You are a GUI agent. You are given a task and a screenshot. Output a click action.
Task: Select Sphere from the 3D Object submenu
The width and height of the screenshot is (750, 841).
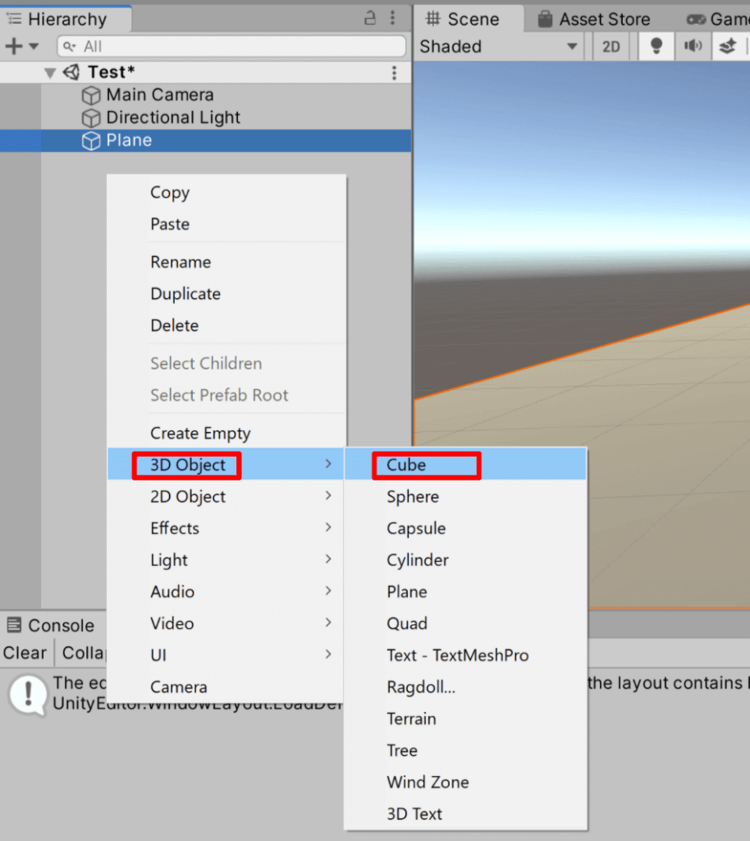click(413, 496)
